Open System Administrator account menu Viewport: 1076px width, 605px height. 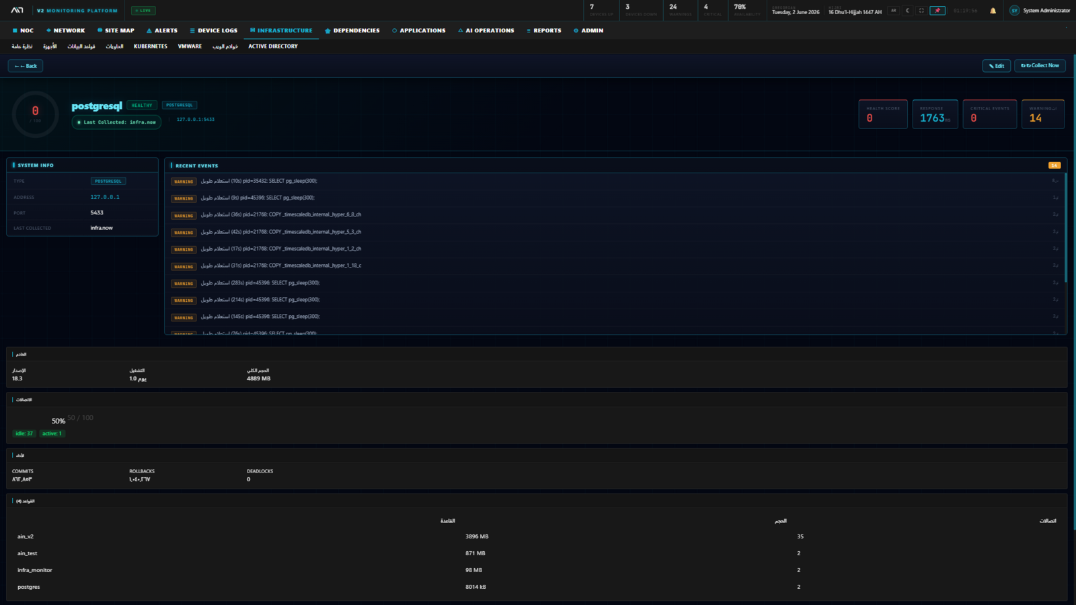(x=1046, y=11)
